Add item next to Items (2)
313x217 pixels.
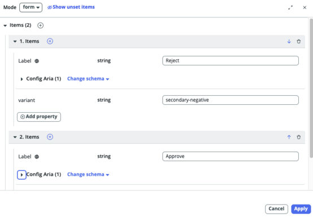click(x=40, y=25)
